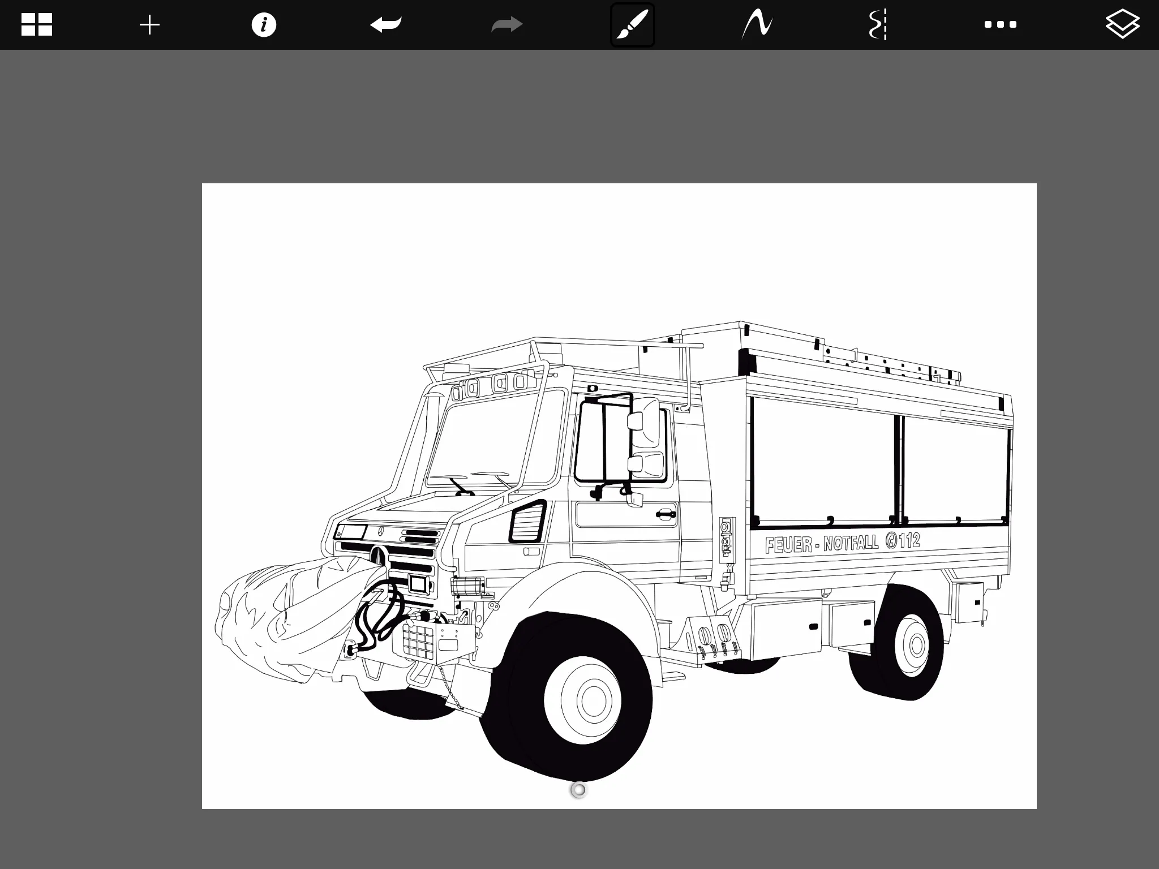The image size is (1159, 869).
Task: Tap the small circular puck below the tire
Action: (x=578, y=790)
